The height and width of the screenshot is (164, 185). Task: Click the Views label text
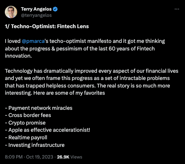76,157
